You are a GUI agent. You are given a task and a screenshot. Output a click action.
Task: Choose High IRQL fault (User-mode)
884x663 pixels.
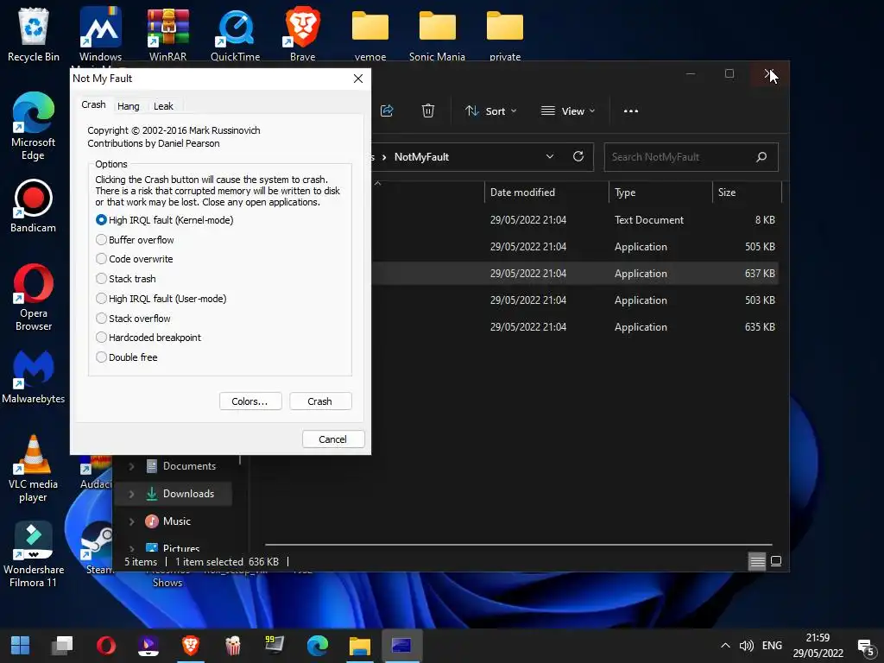[161, 298]
